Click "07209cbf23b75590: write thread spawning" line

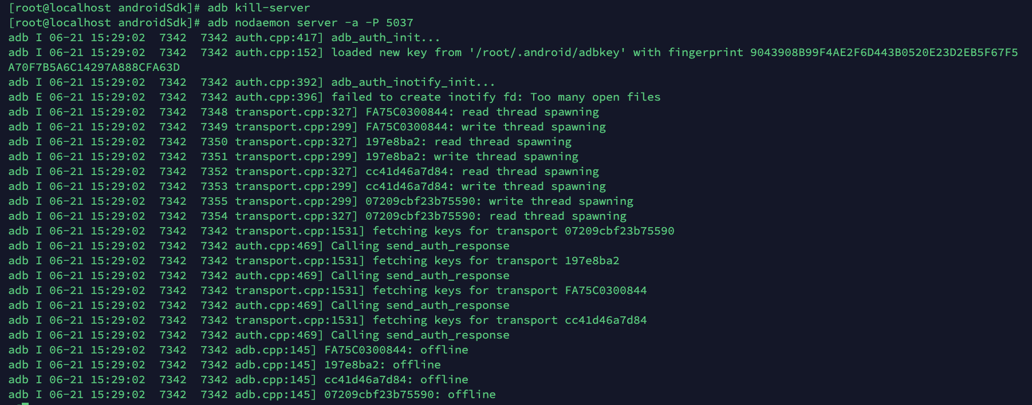(x=499, y=201)
